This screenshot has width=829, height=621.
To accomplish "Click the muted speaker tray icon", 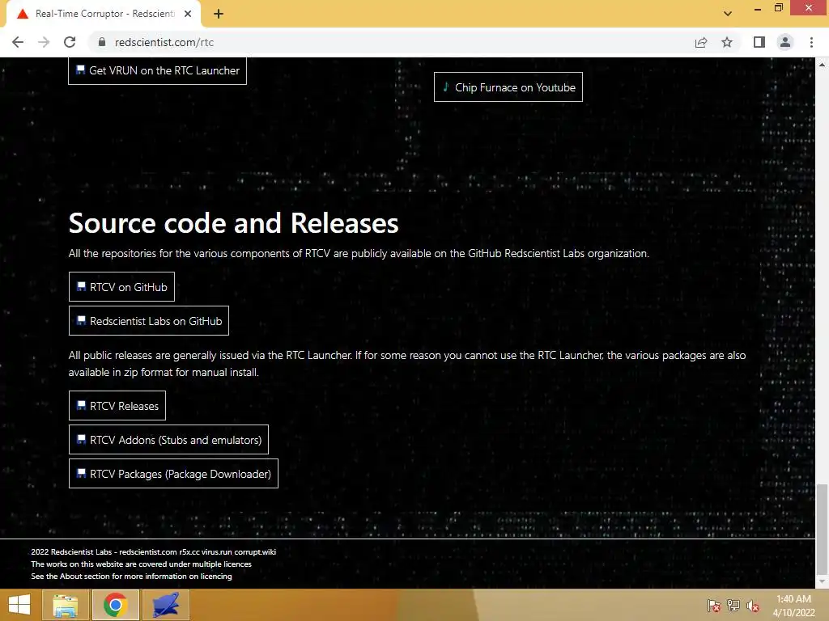I will pyautogui.click(x=753, y=606).
